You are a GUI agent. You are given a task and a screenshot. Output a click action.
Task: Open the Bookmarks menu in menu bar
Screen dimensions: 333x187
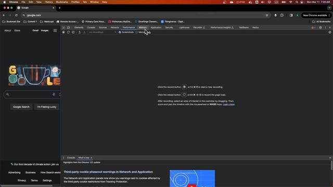pos(62,2)
